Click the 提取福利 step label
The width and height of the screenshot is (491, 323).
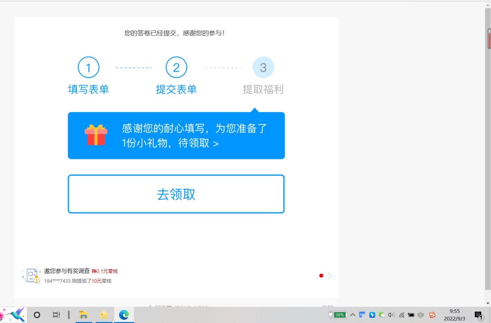click(x=263, y=89)
